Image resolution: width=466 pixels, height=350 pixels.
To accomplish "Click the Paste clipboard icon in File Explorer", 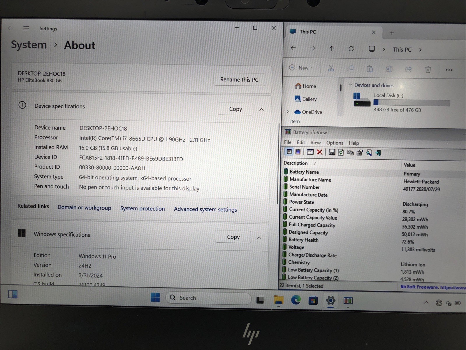I will click(370, 69).
